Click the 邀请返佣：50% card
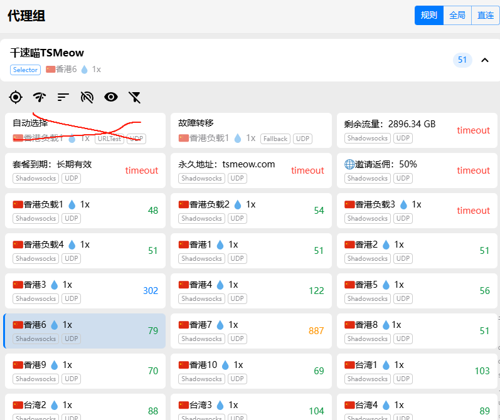Screen dimensions: 500x420 [417, 171]
